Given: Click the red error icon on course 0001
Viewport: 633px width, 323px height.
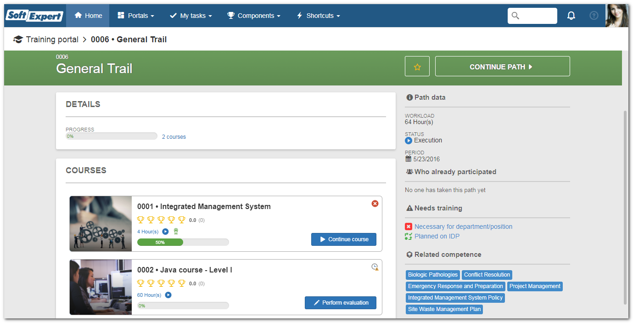Looking at the screenshot, I should (x=375, y=204).
